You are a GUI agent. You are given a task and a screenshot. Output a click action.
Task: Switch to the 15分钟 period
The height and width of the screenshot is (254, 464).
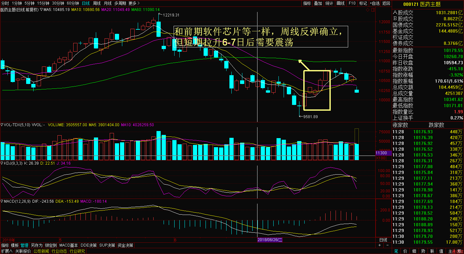point(43,3)
